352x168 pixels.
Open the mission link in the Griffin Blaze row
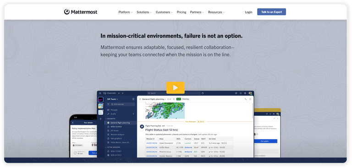[152, 147]
